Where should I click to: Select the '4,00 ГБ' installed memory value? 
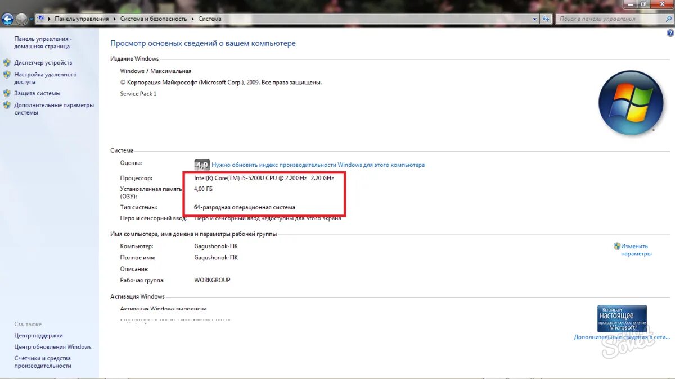pos(203,189)
